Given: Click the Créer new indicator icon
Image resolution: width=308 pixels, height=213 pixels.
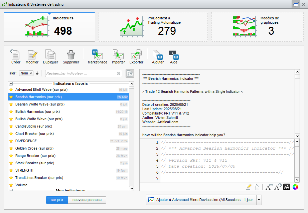Looking at the screenshot, I should click(x=15, y=55).
